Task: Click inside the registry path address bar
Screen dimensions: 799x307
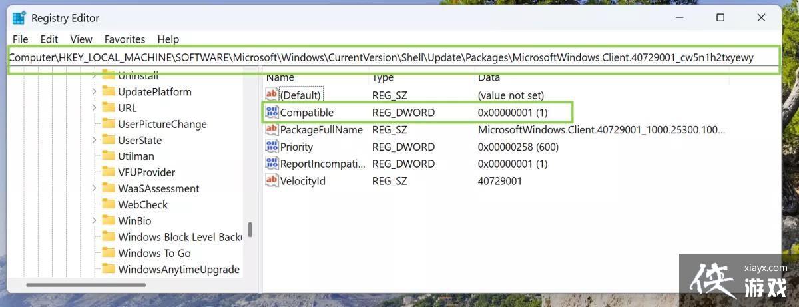Action: 392,57
